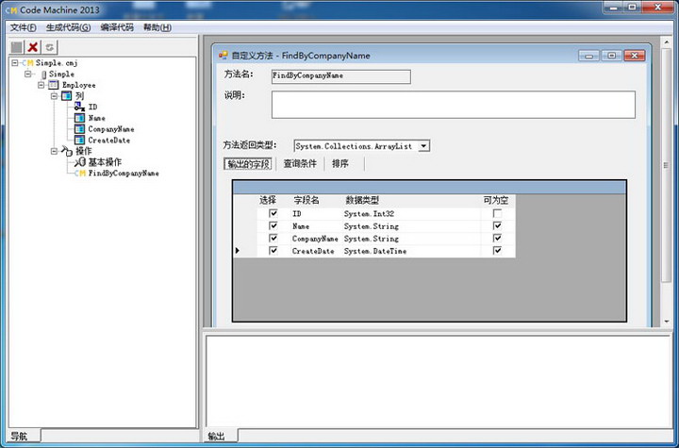Toggle the nullable box for Name row
The height and width of the screenshot is (448, 679).
498,225
